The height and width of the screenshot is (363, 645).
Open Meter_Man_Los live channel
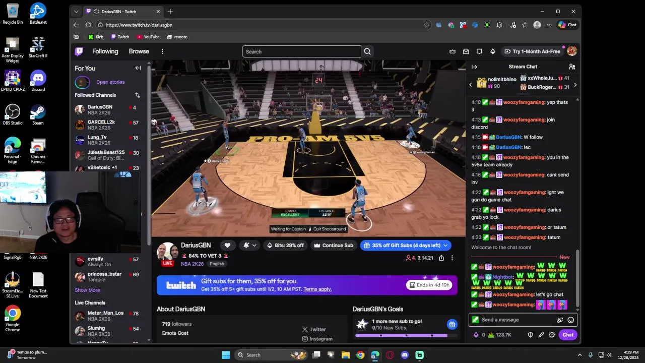[107, 316]
